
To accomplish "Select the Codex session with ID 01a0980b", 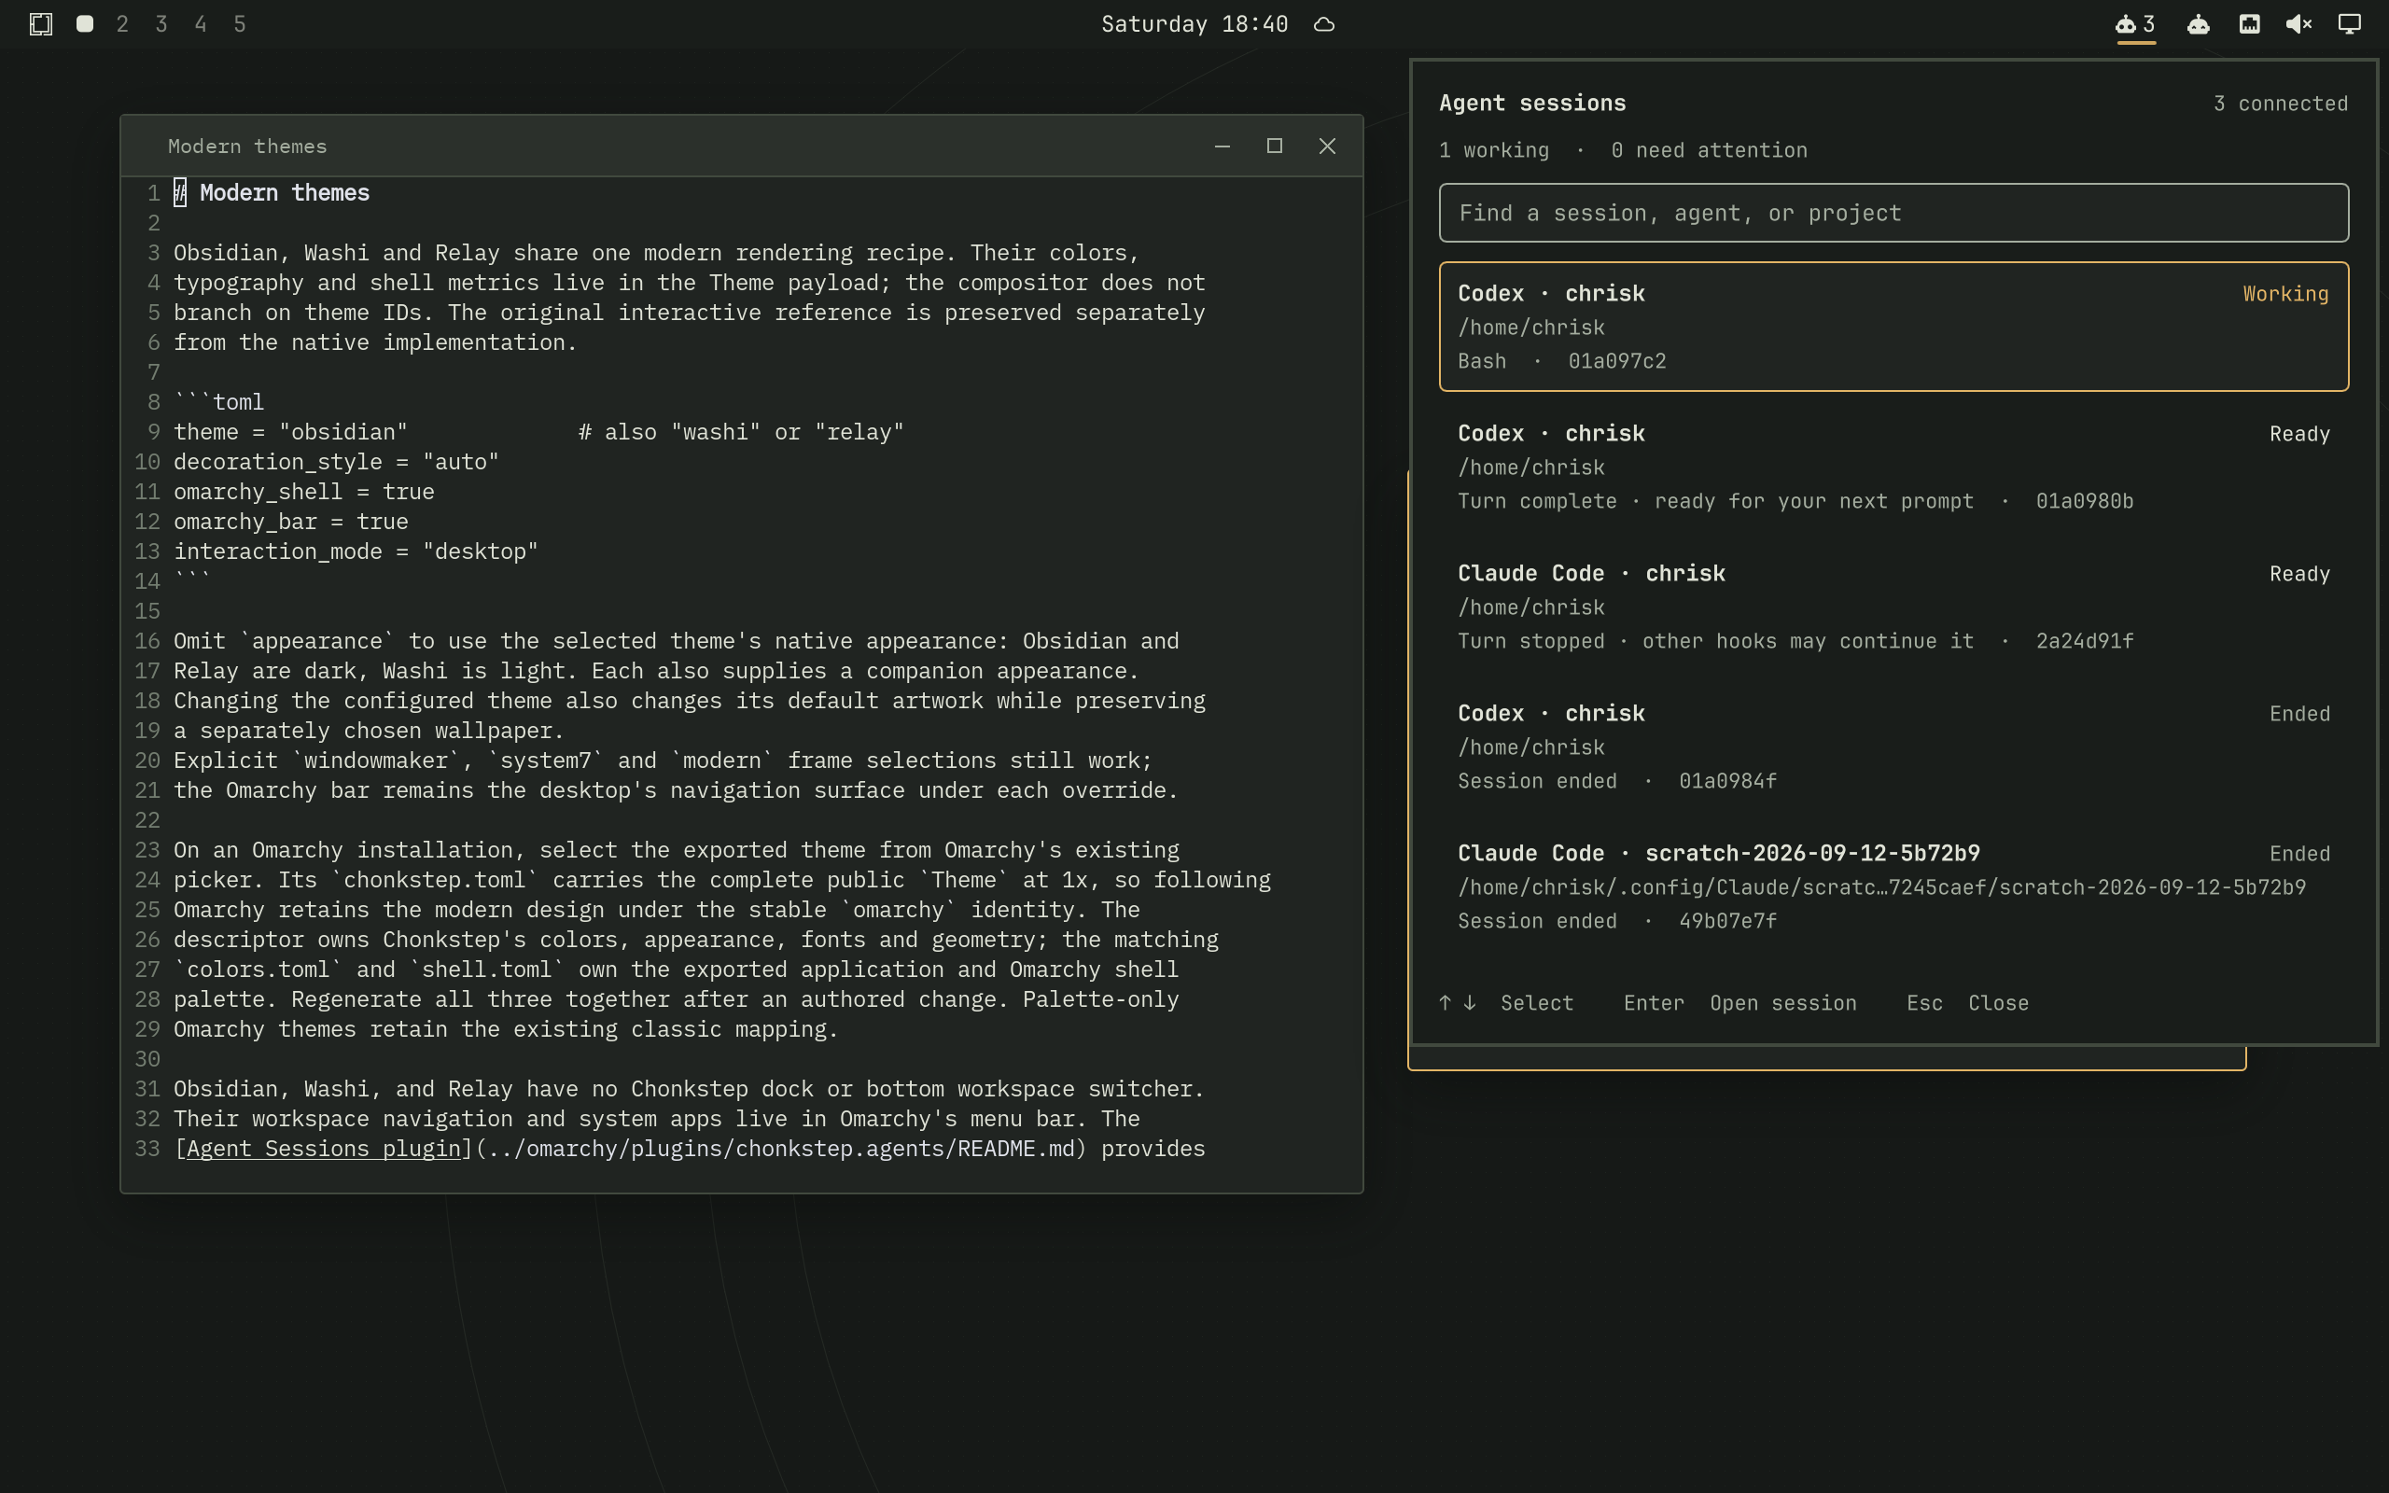I will pos(1893,467).
